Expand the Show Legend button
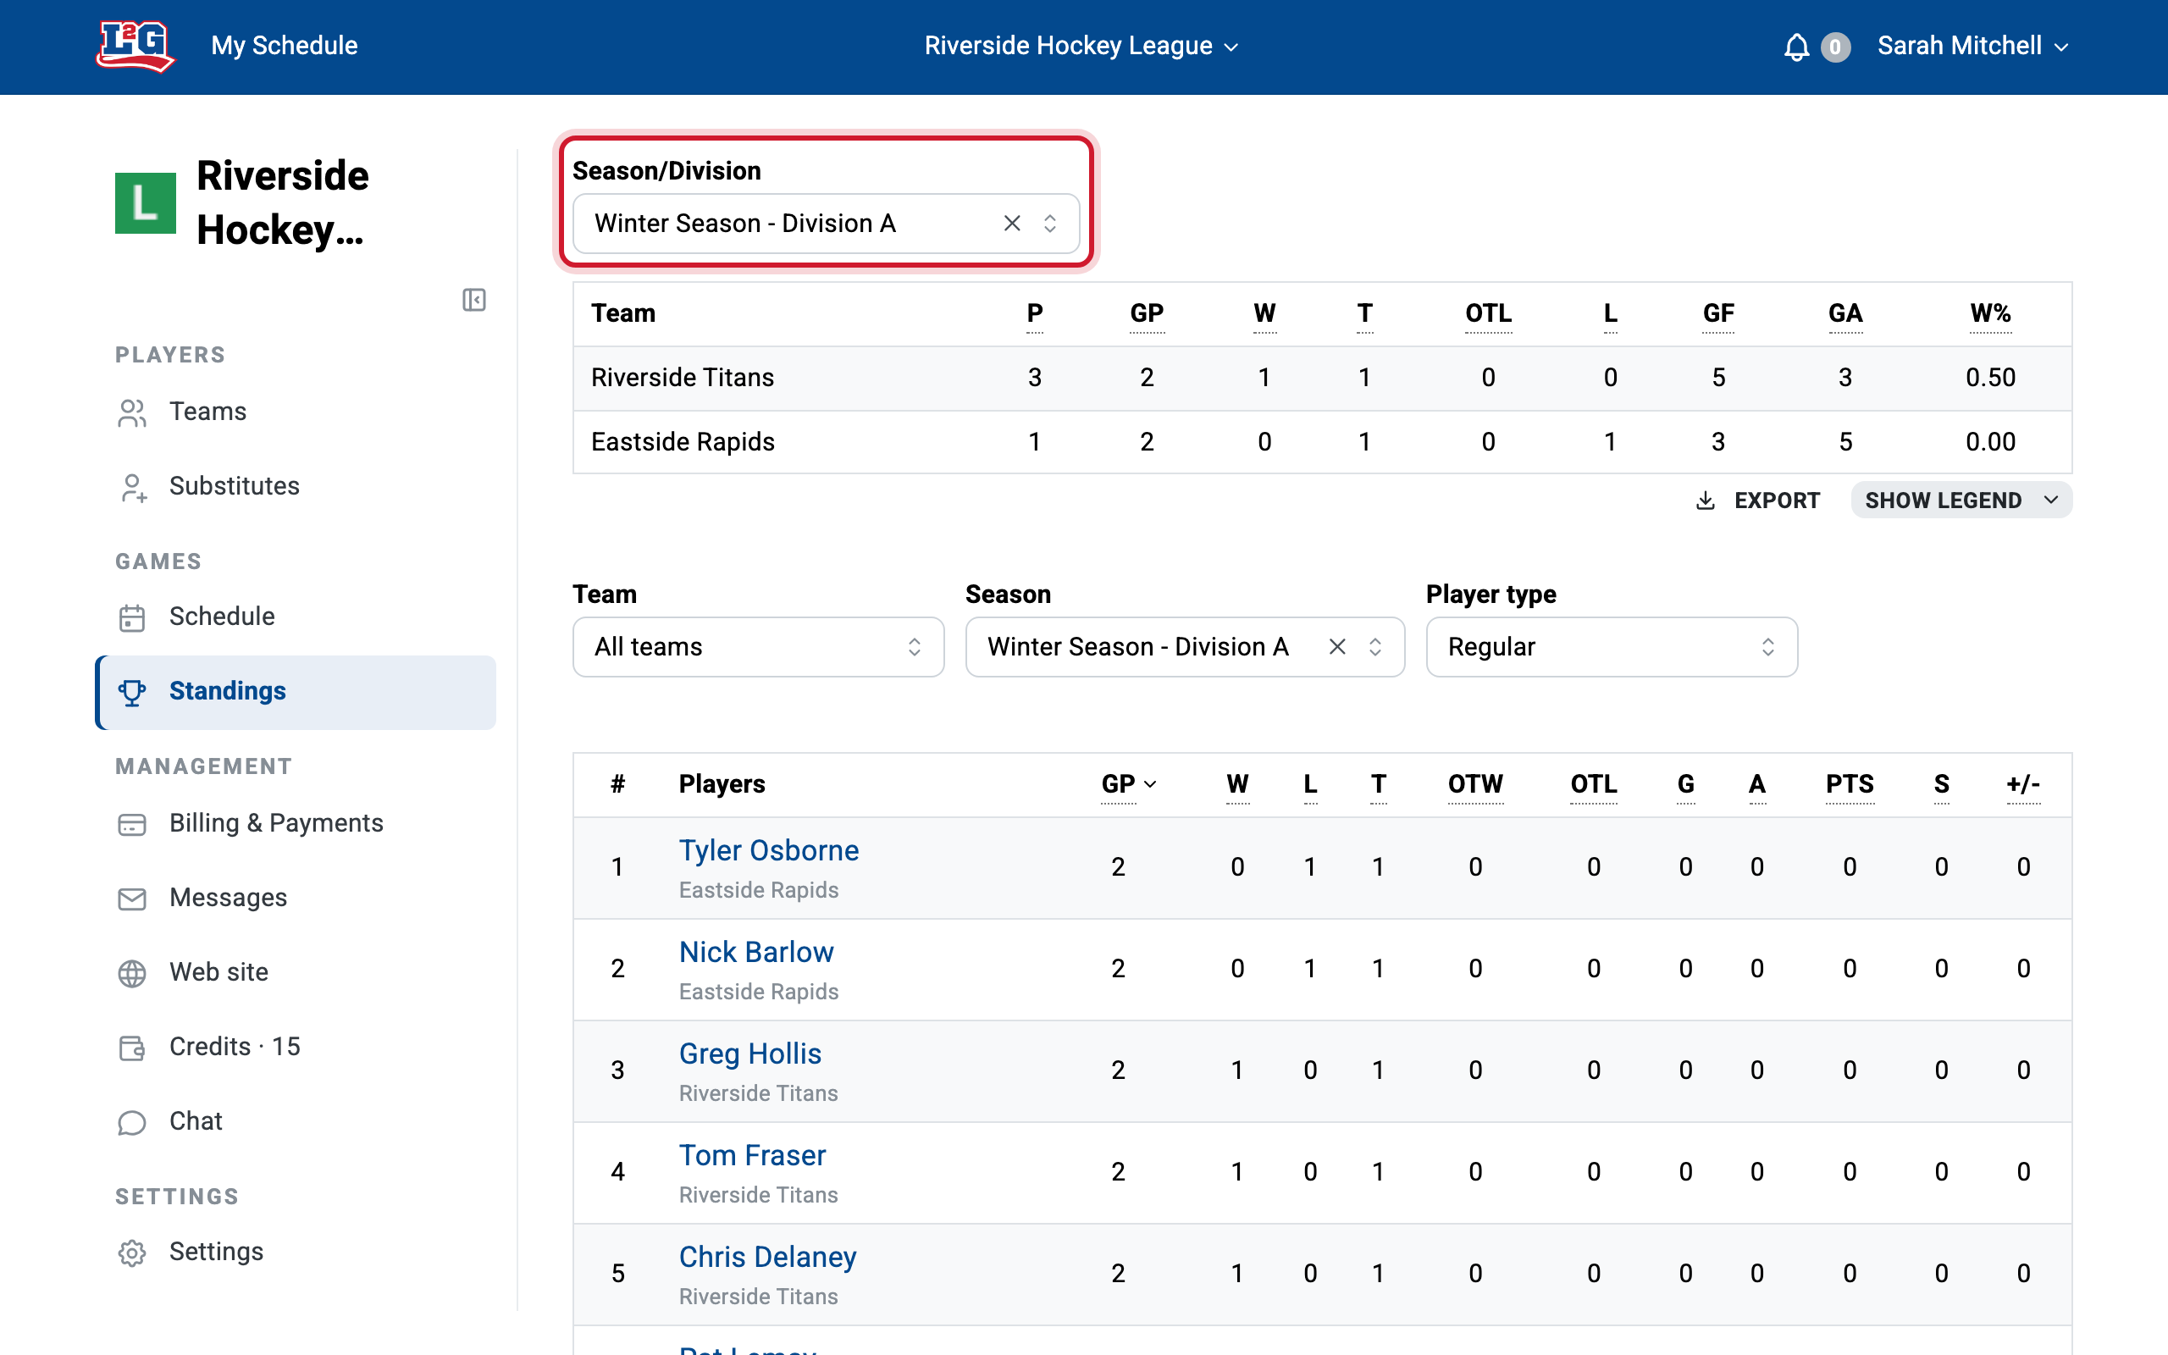This screenshot has width=2168, height=1355. pyautogui.click(x=1961, y=500)
